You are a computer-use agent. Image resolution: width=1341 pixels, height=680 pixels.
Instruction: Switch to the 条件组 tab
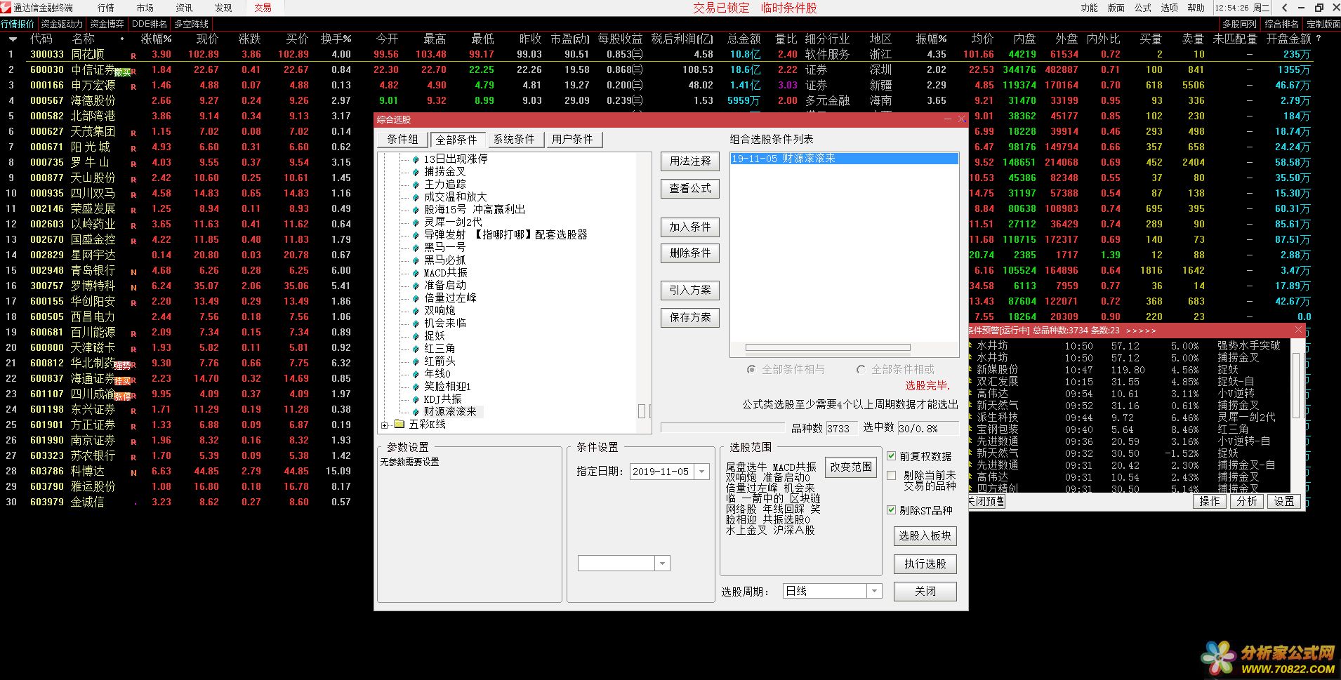(403, 139)
